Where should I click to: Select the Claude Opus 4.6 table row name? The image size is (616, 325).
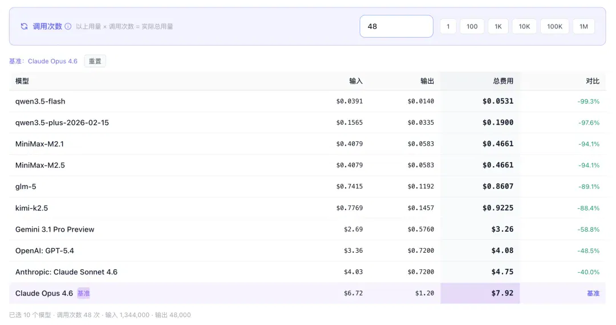(x=44, y=293)
